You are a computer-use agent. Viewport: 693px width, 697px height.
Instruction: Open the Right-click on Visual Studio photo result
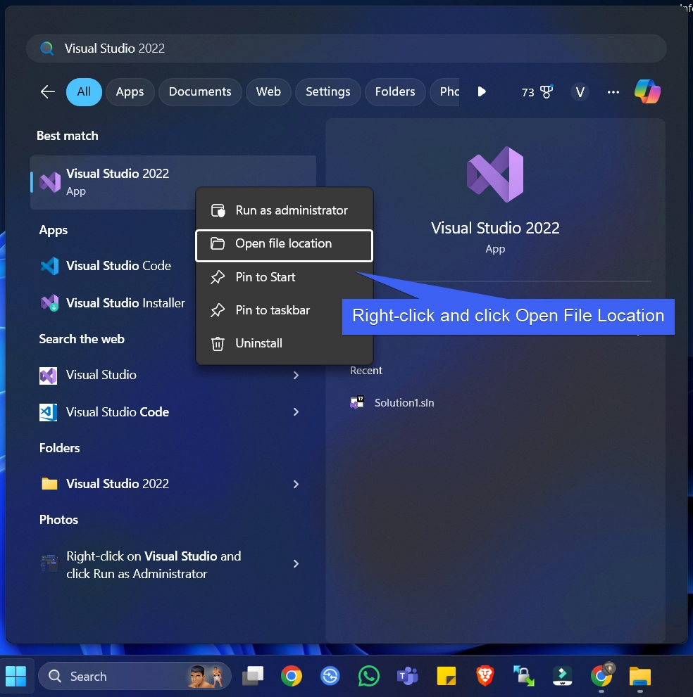(173, 565)
